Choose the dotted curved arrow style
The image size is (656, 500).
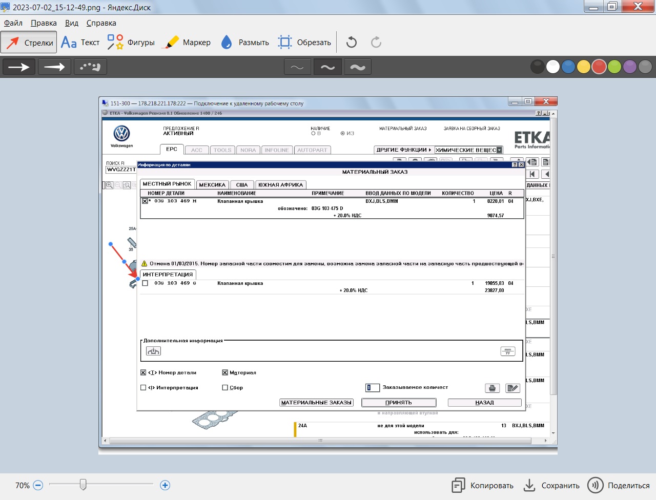[x=90, y=67]
